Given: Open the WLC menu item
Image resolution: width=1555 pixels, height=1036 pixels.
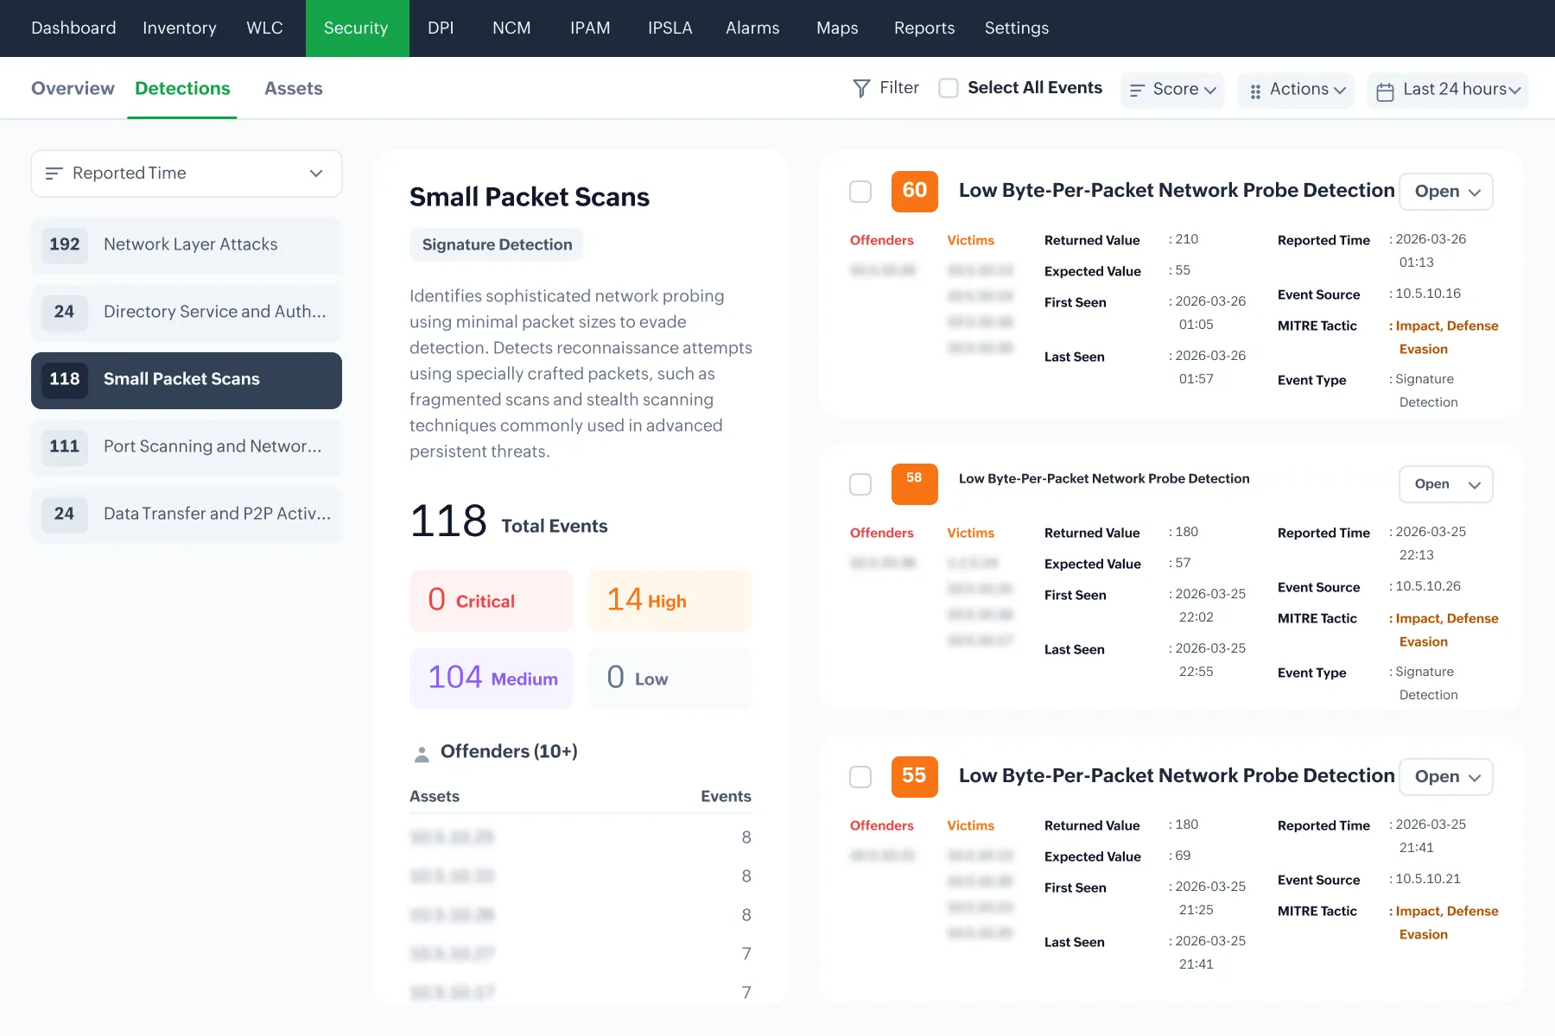Looking at the screenshot, I should tap(264, 28).
